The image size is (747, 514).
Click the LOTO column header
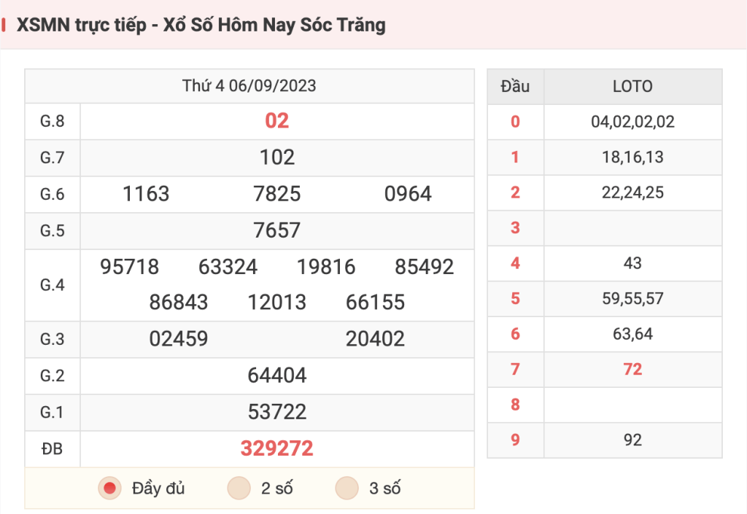coord(632,87)
